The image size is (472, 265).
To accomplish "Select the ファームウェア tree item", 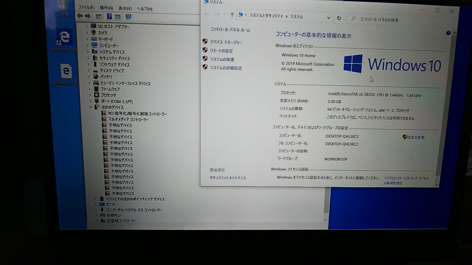I will (x=110, y=89).
